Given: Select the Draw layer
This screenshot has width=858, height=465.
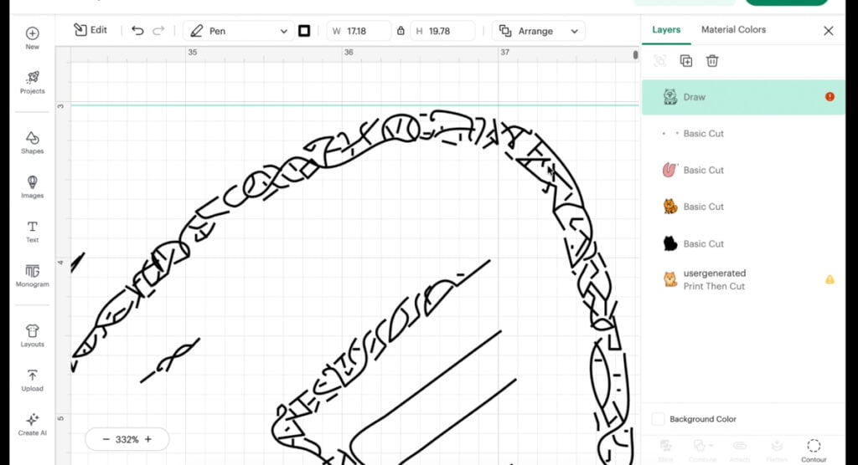Looking at the screenshot, I should [x=743, y=97].
